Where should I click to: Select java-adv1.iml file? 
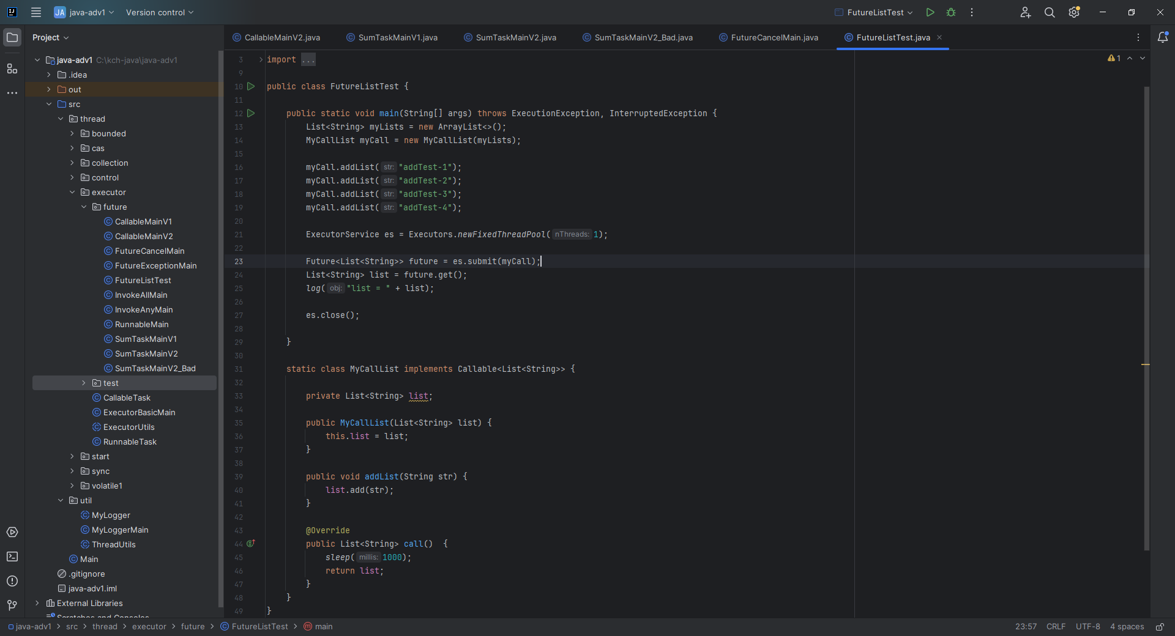[x=87, y=588]
